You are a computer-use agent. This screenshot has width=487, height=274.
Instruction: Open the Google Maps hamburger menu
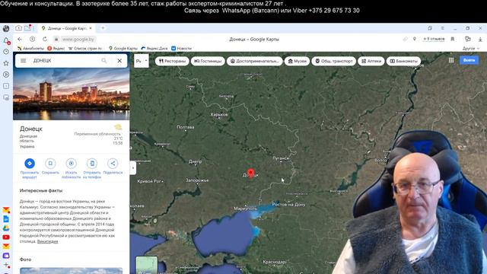click(x=24, y=61)
